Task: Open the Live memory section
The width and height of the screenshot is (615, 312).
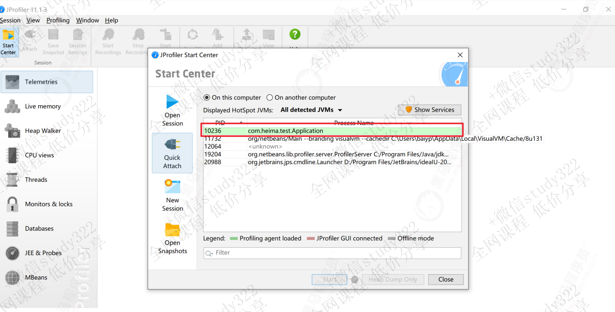Action: [47, 106]
